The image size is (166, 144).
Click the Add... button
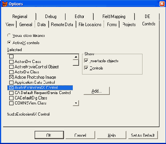97,91
